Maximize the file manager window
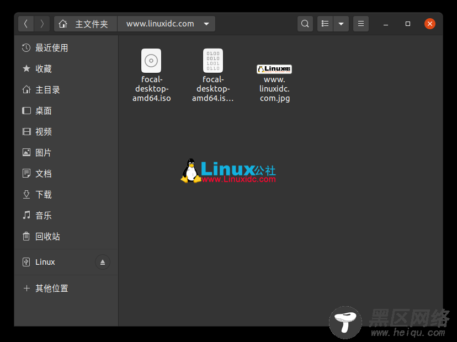Viewport: 457px width, 342px height. click(x=408, y=24)
